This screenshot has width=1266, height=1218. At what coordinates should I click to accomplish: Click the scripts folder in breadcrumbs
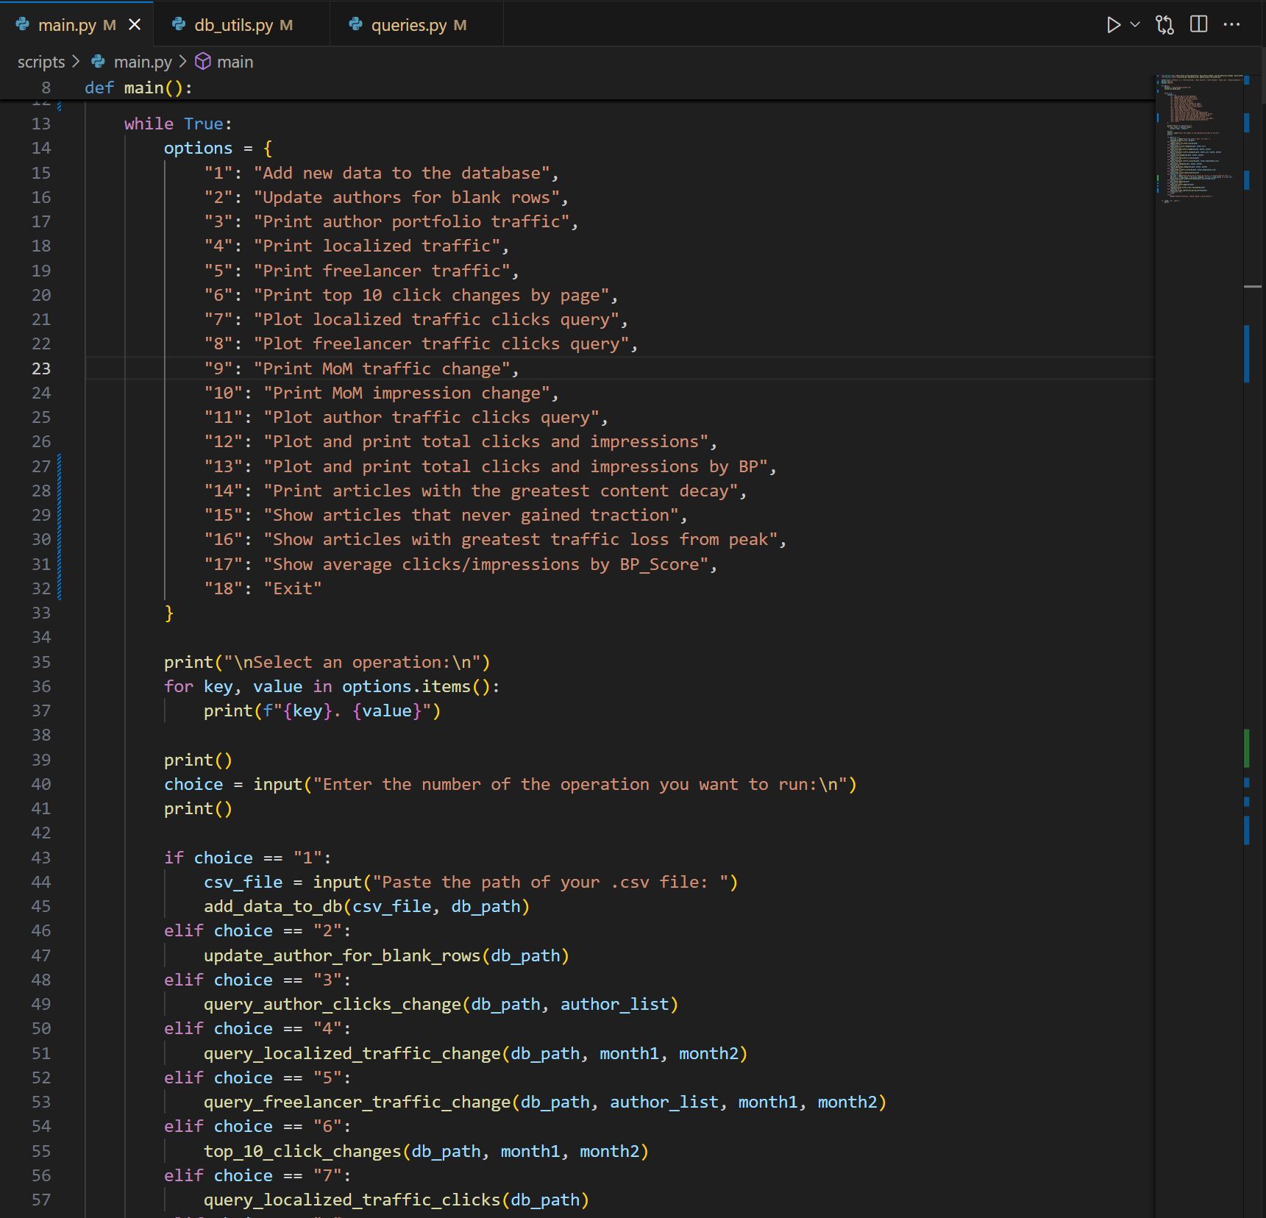click(x=41, y=62)
